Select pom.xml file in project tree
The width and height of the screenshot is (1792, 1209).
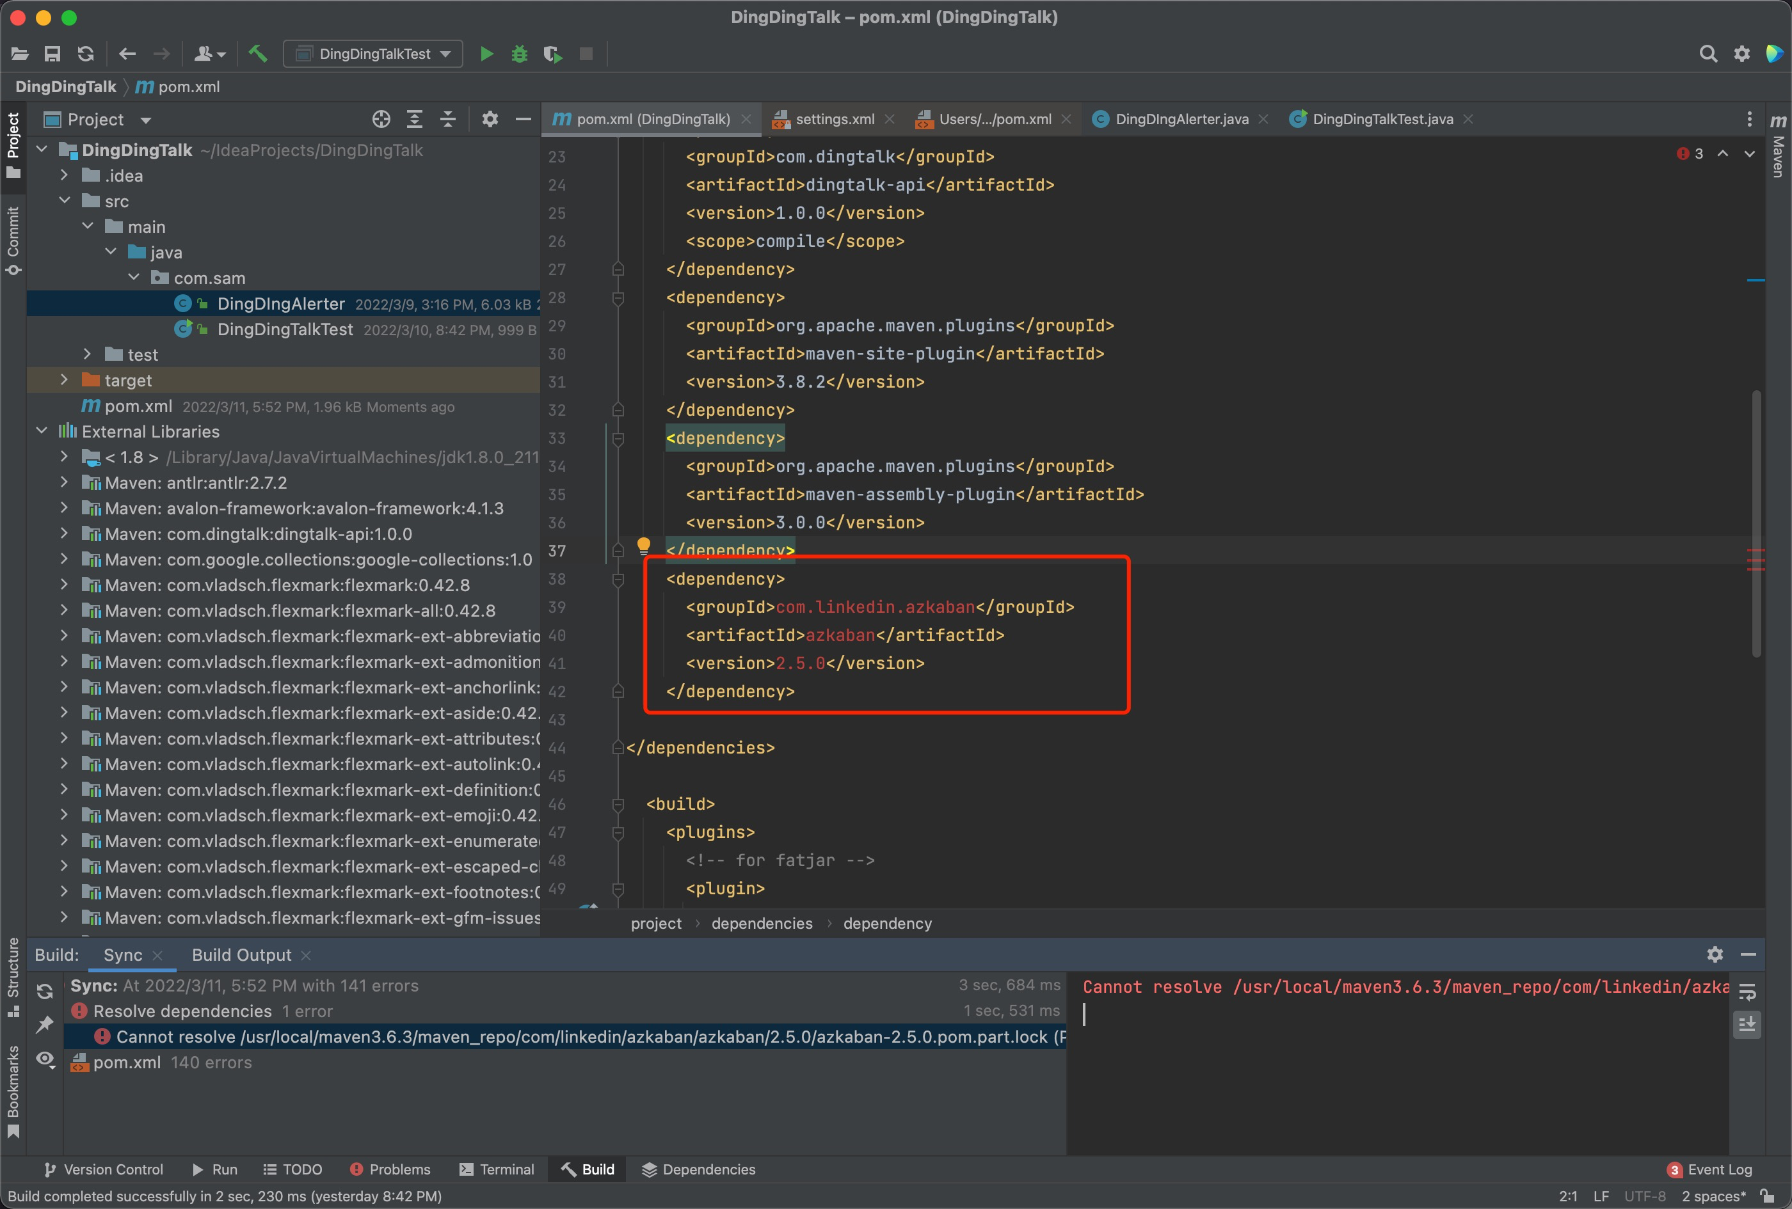pos(138,406)
